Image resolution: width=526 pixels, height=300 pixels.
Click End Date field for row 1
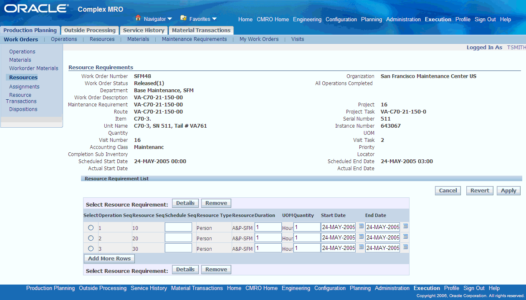tap(382, 227)
